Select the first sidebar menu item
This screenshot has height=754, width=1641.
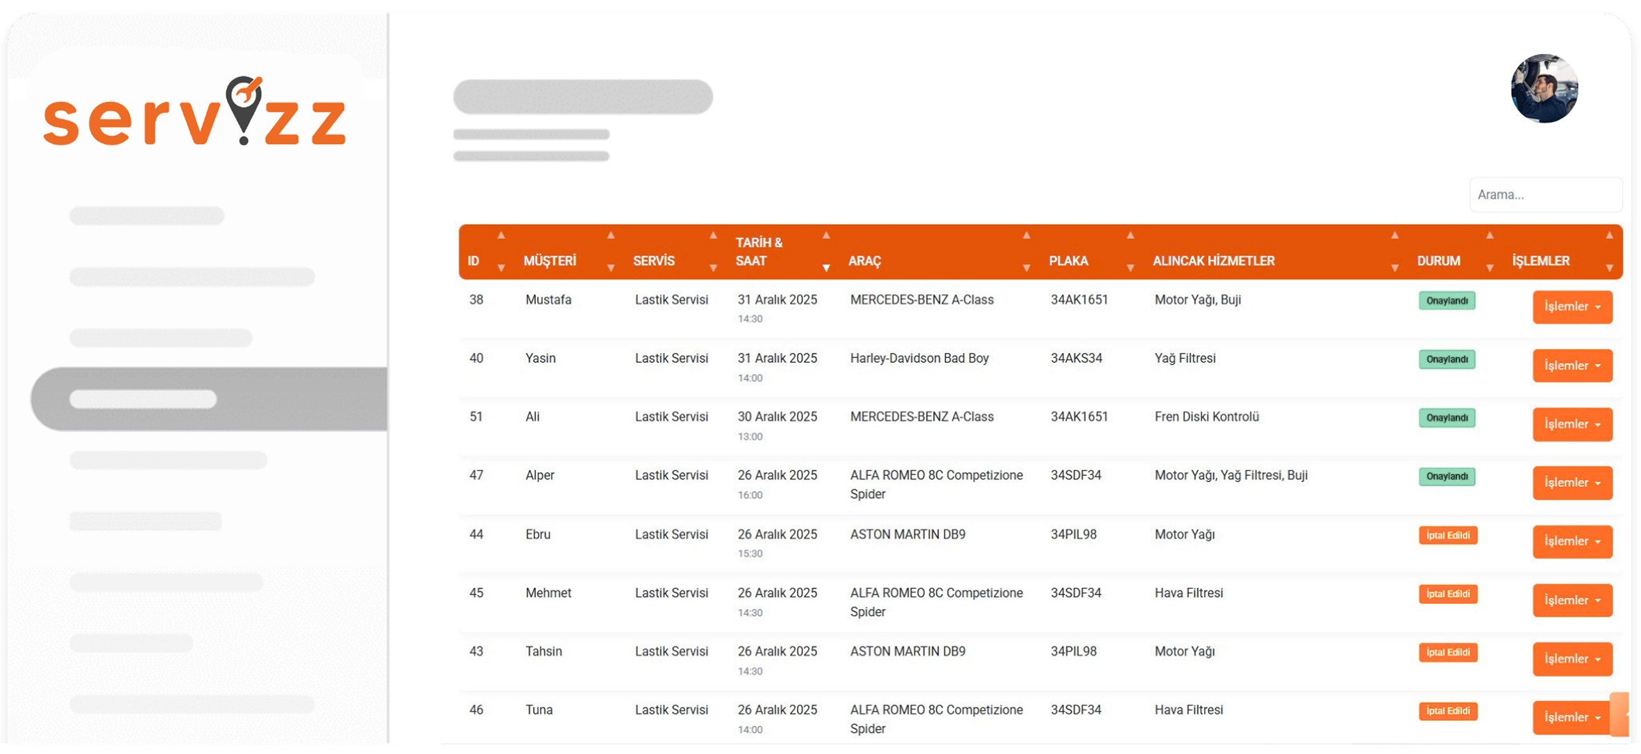146,216
